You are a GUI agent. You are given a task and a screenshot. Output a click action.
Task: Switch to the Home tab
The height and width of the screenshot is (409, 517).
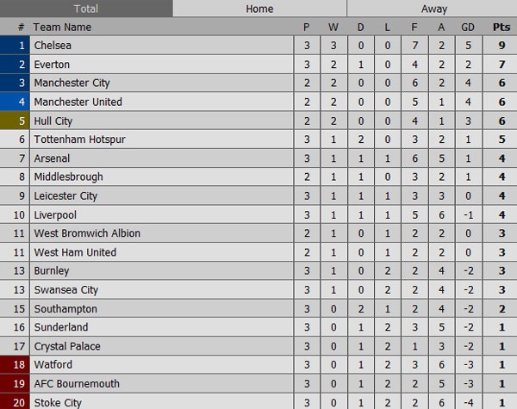pos(259,9)
